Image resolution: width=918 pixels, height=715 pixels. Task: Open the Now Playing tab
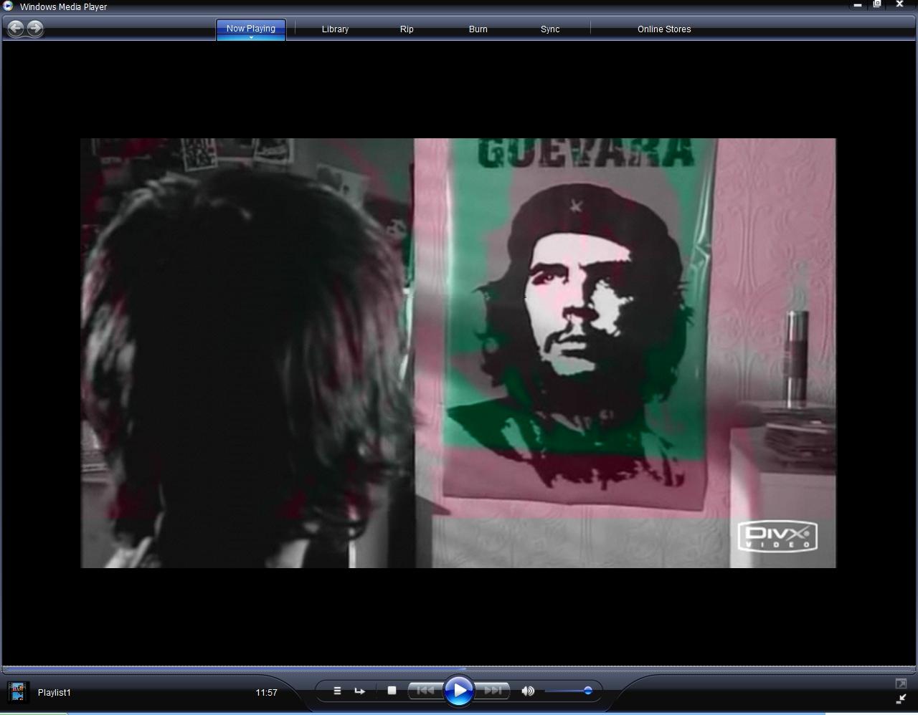251,29
